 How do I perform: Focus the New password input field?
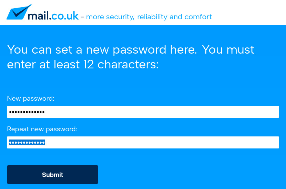(143, 112)
